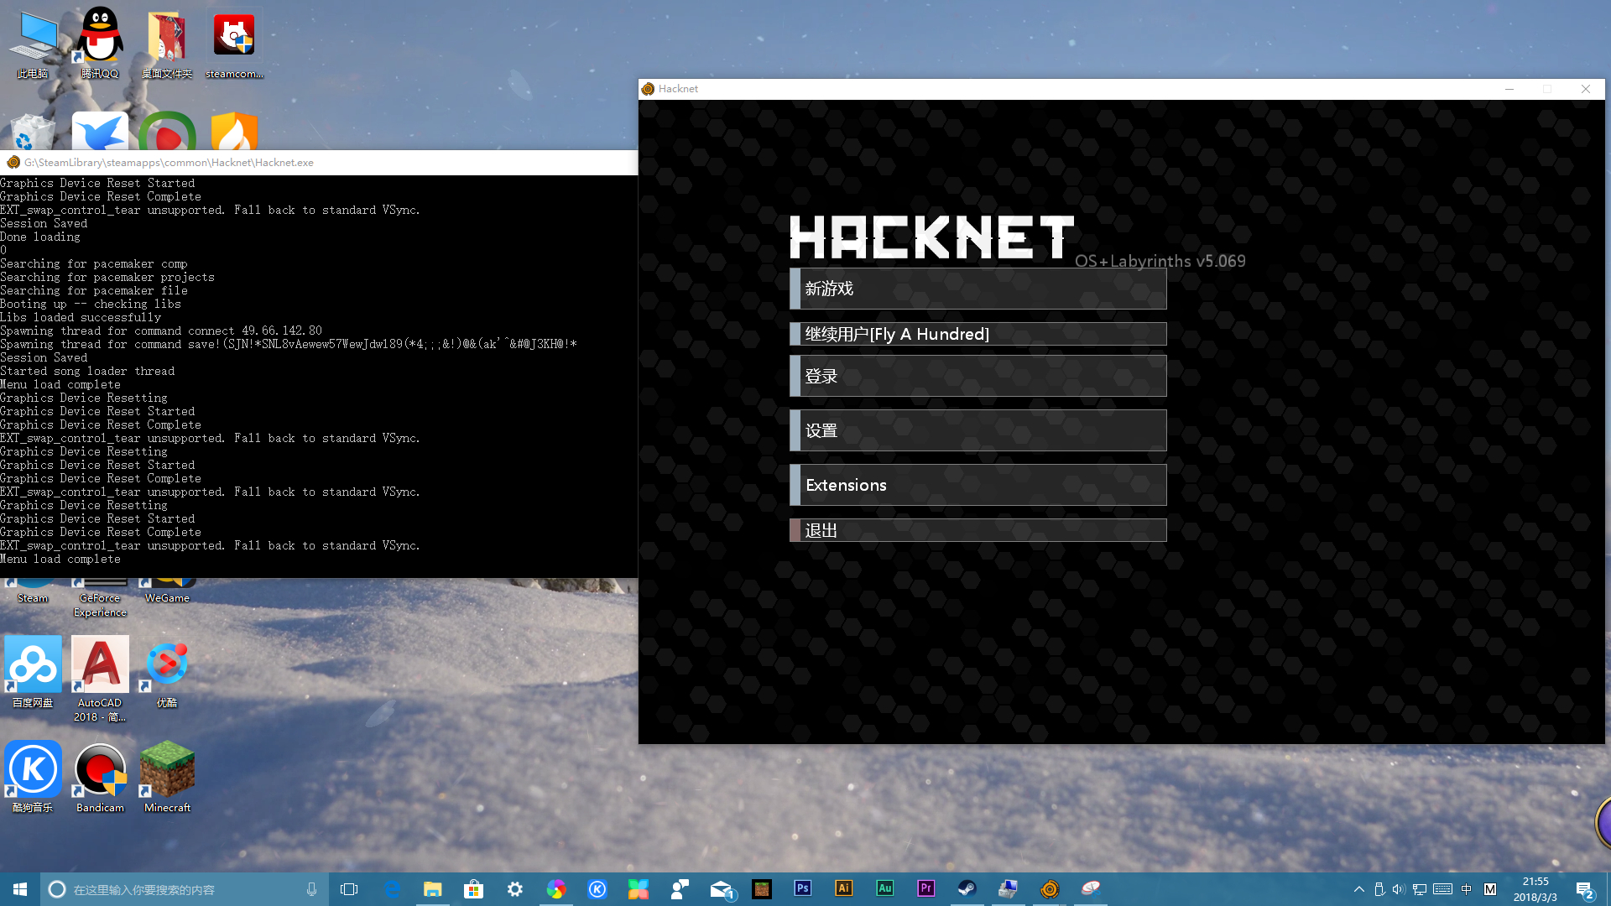
Task: Launch 腾讯QQ desktop shortcut
Action: click(x=100, y=44)
